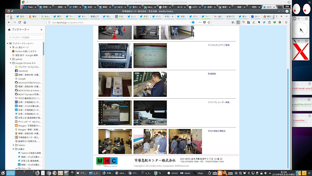This screenshot has height=176, width=312.
Task: Click the デジタルタコグラフ管理 link
Action: tap(219, 45)
